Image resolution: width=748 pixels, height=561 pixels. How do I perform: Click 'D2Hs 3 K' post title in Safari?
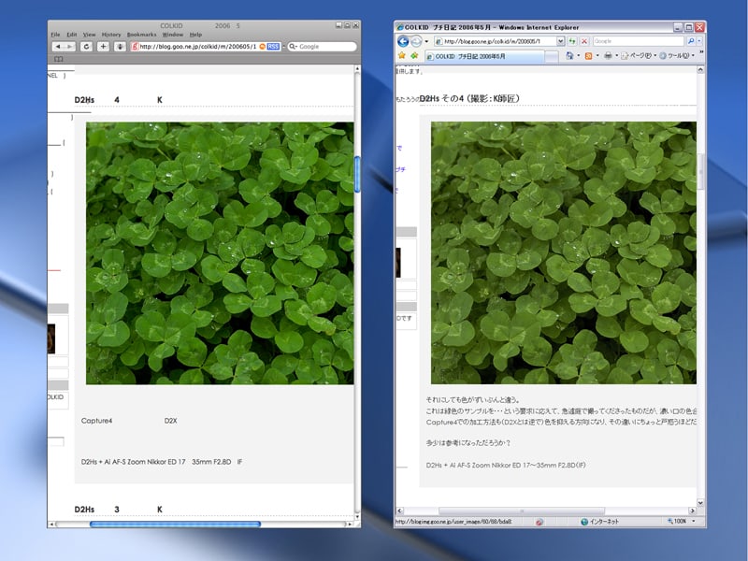click(119, 510)
